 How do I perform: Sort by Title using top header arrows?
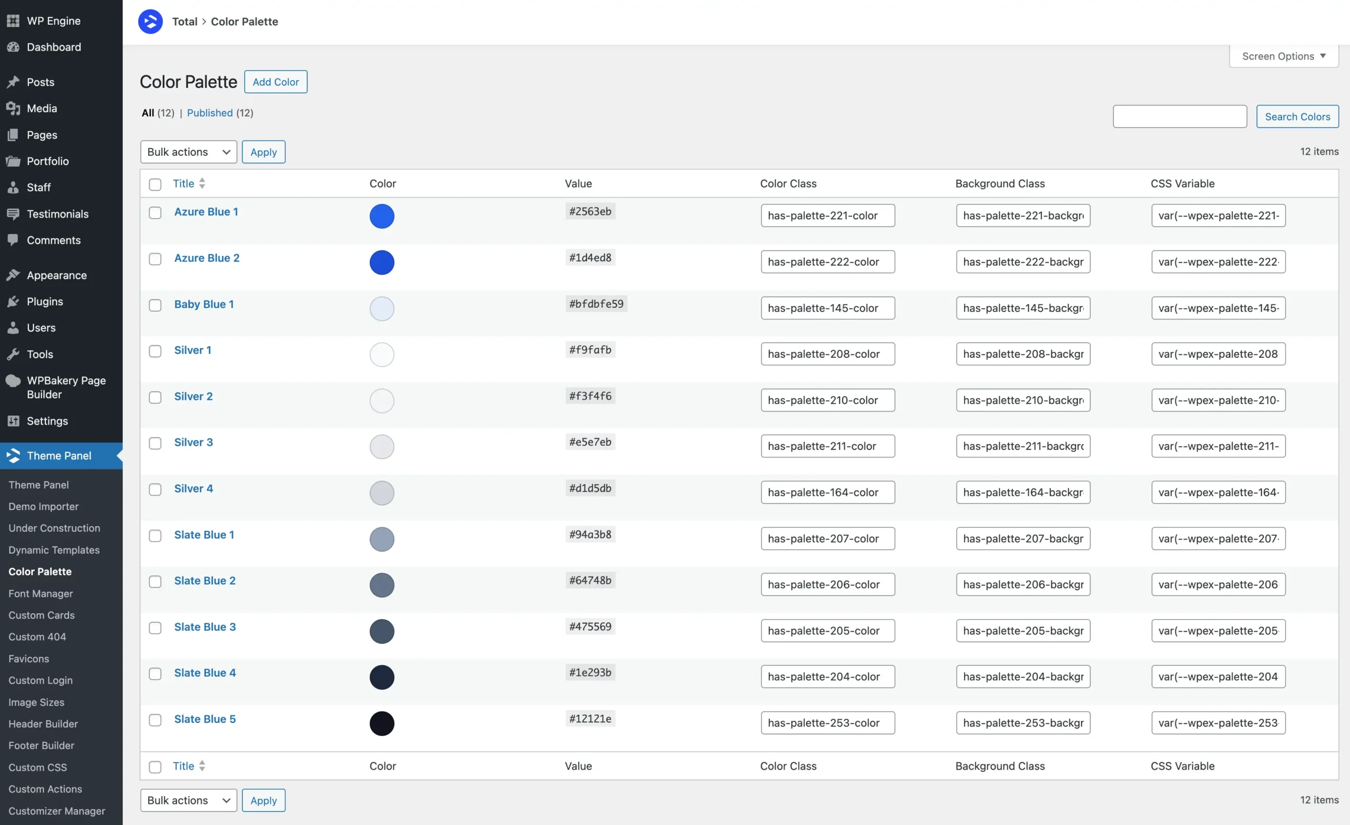(202, 183)
